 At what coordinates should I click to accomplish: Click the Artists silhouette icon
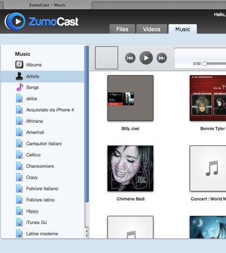click(19, 76)
